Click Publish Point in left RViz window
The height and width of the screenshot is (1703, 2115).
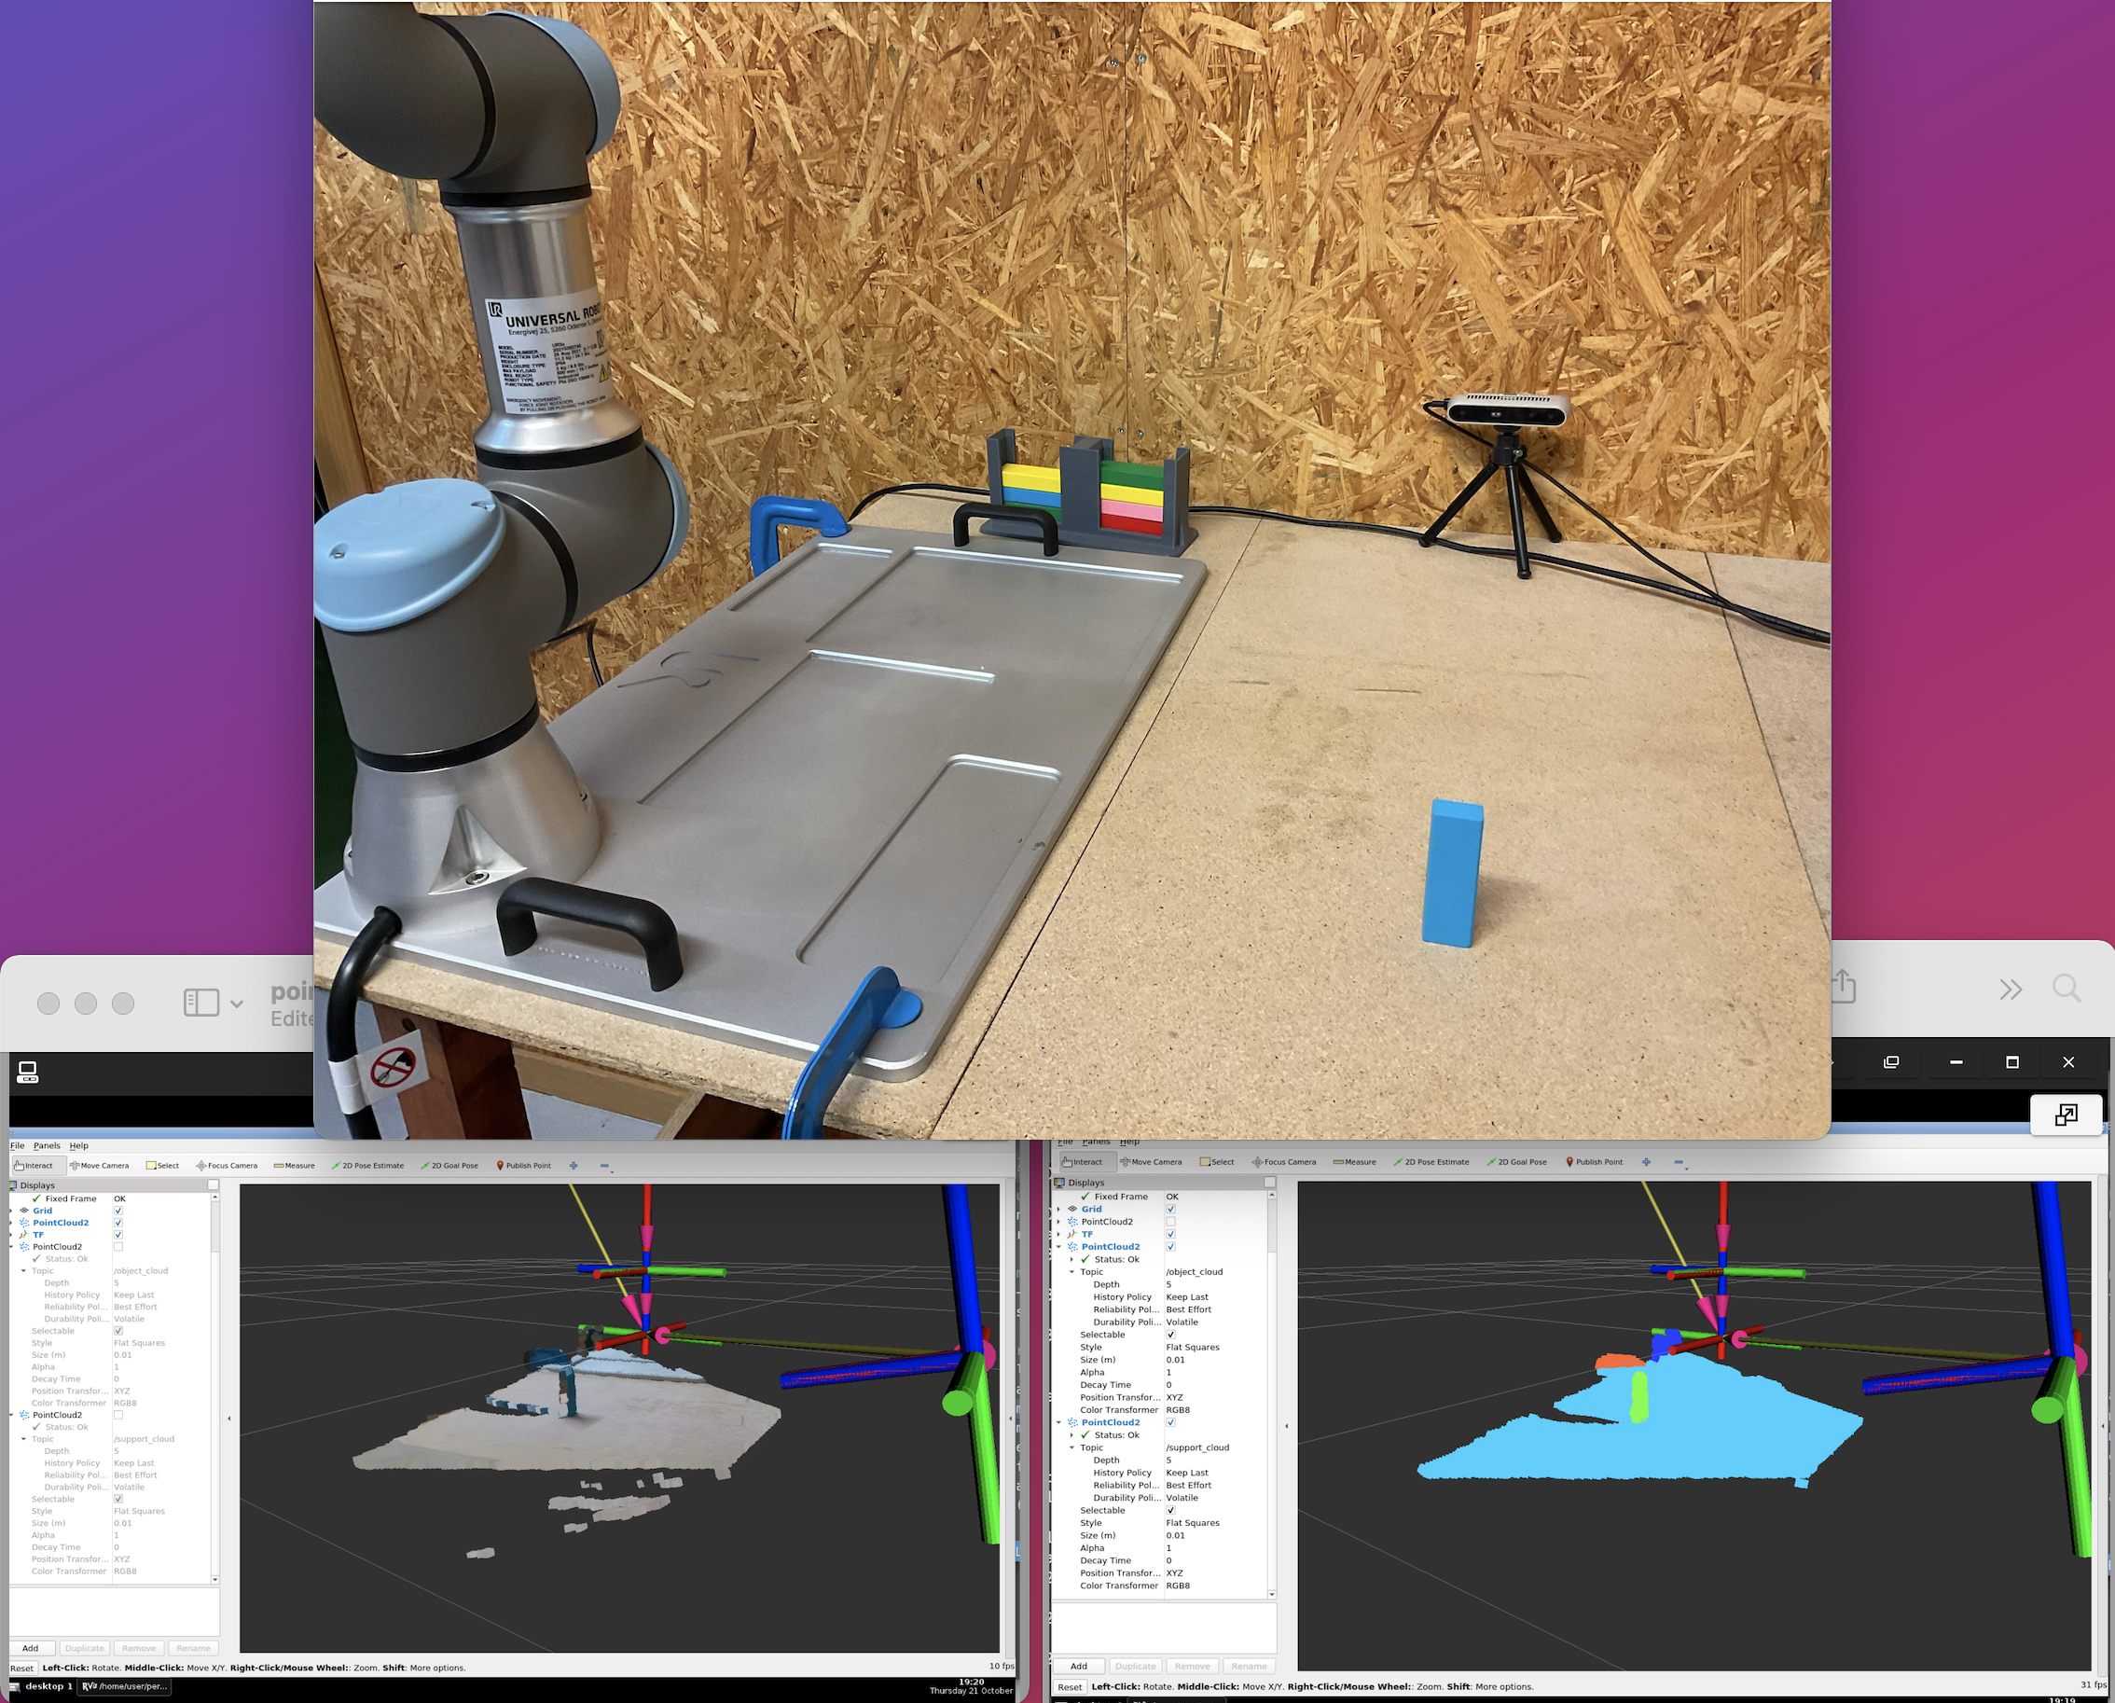[x=524, y=1166]
